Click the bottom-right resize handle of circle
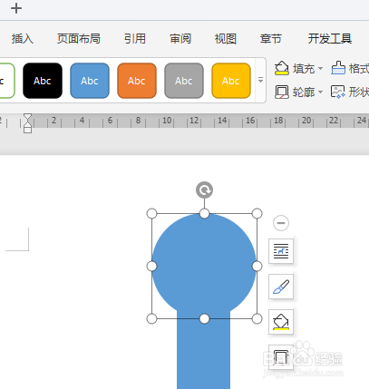Screen dimensions: 369x389 257,318
